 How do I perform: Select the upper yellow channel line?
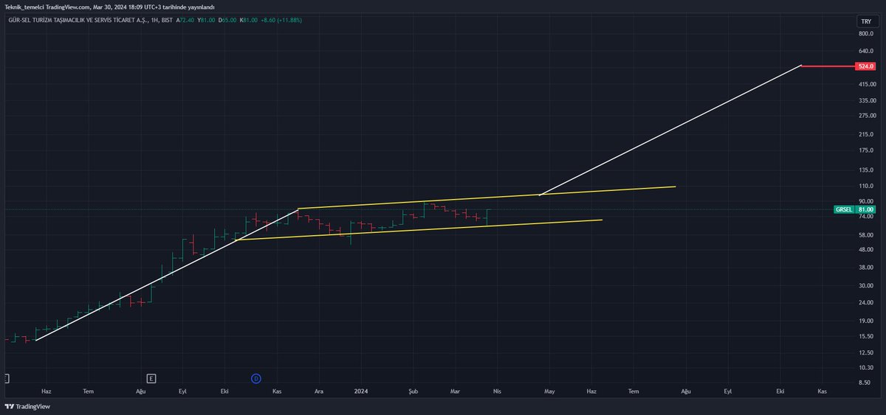tap(487, 198)
